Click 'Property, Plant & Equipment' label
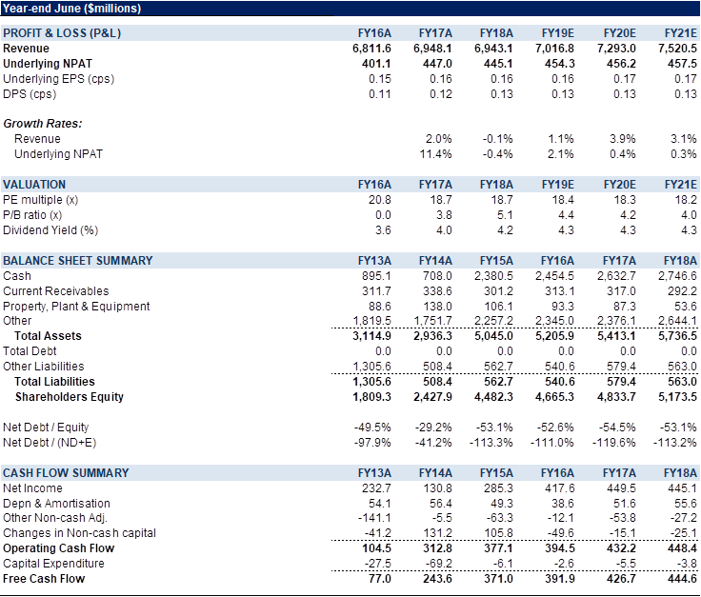 76,307
